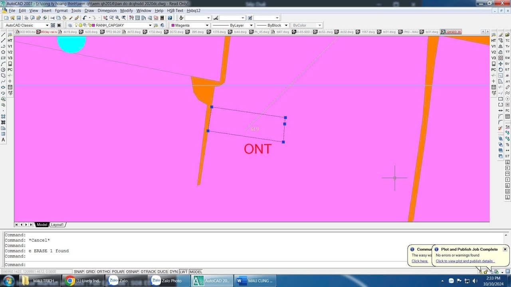Viewport: 511px width, 287px height.
Task: Click the Undo arrow icon
Action: [85, 18]
